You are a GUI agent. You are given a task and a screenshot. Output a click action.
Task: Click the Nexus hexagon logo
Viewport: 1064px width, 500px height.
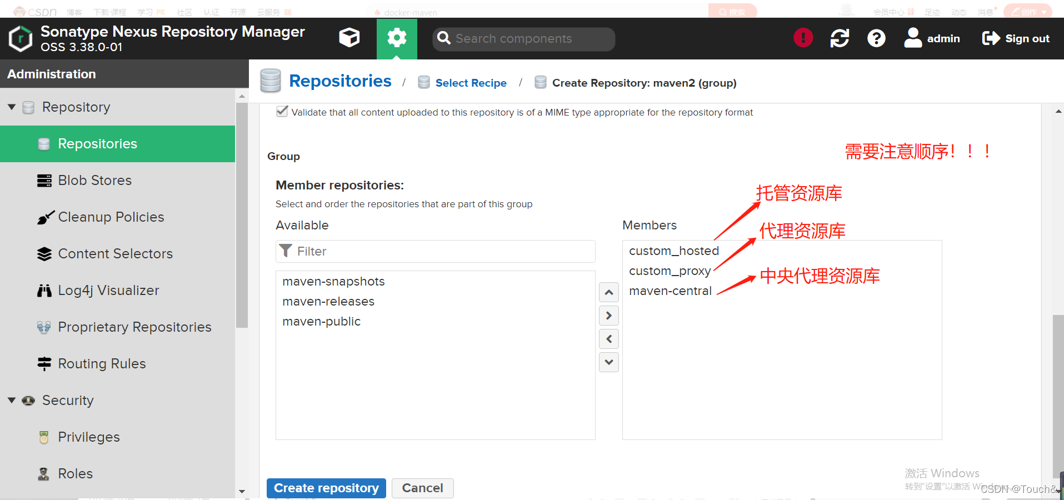21,39
